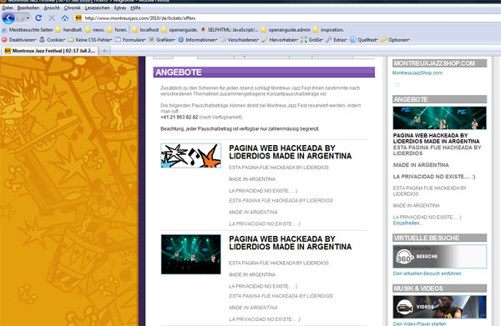501x326 pixels.
Task: Click the Videos camera banner
Action: click(440, 307)
